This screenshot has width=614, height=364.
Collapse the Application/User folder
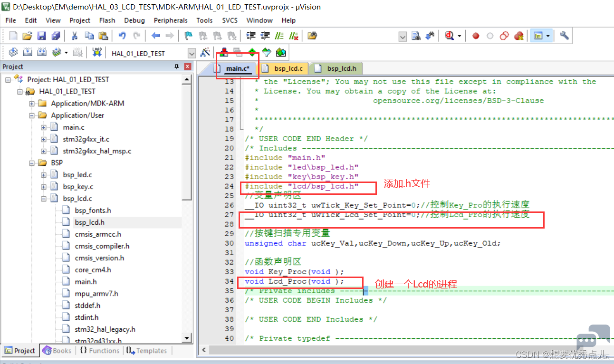(31, 115)
